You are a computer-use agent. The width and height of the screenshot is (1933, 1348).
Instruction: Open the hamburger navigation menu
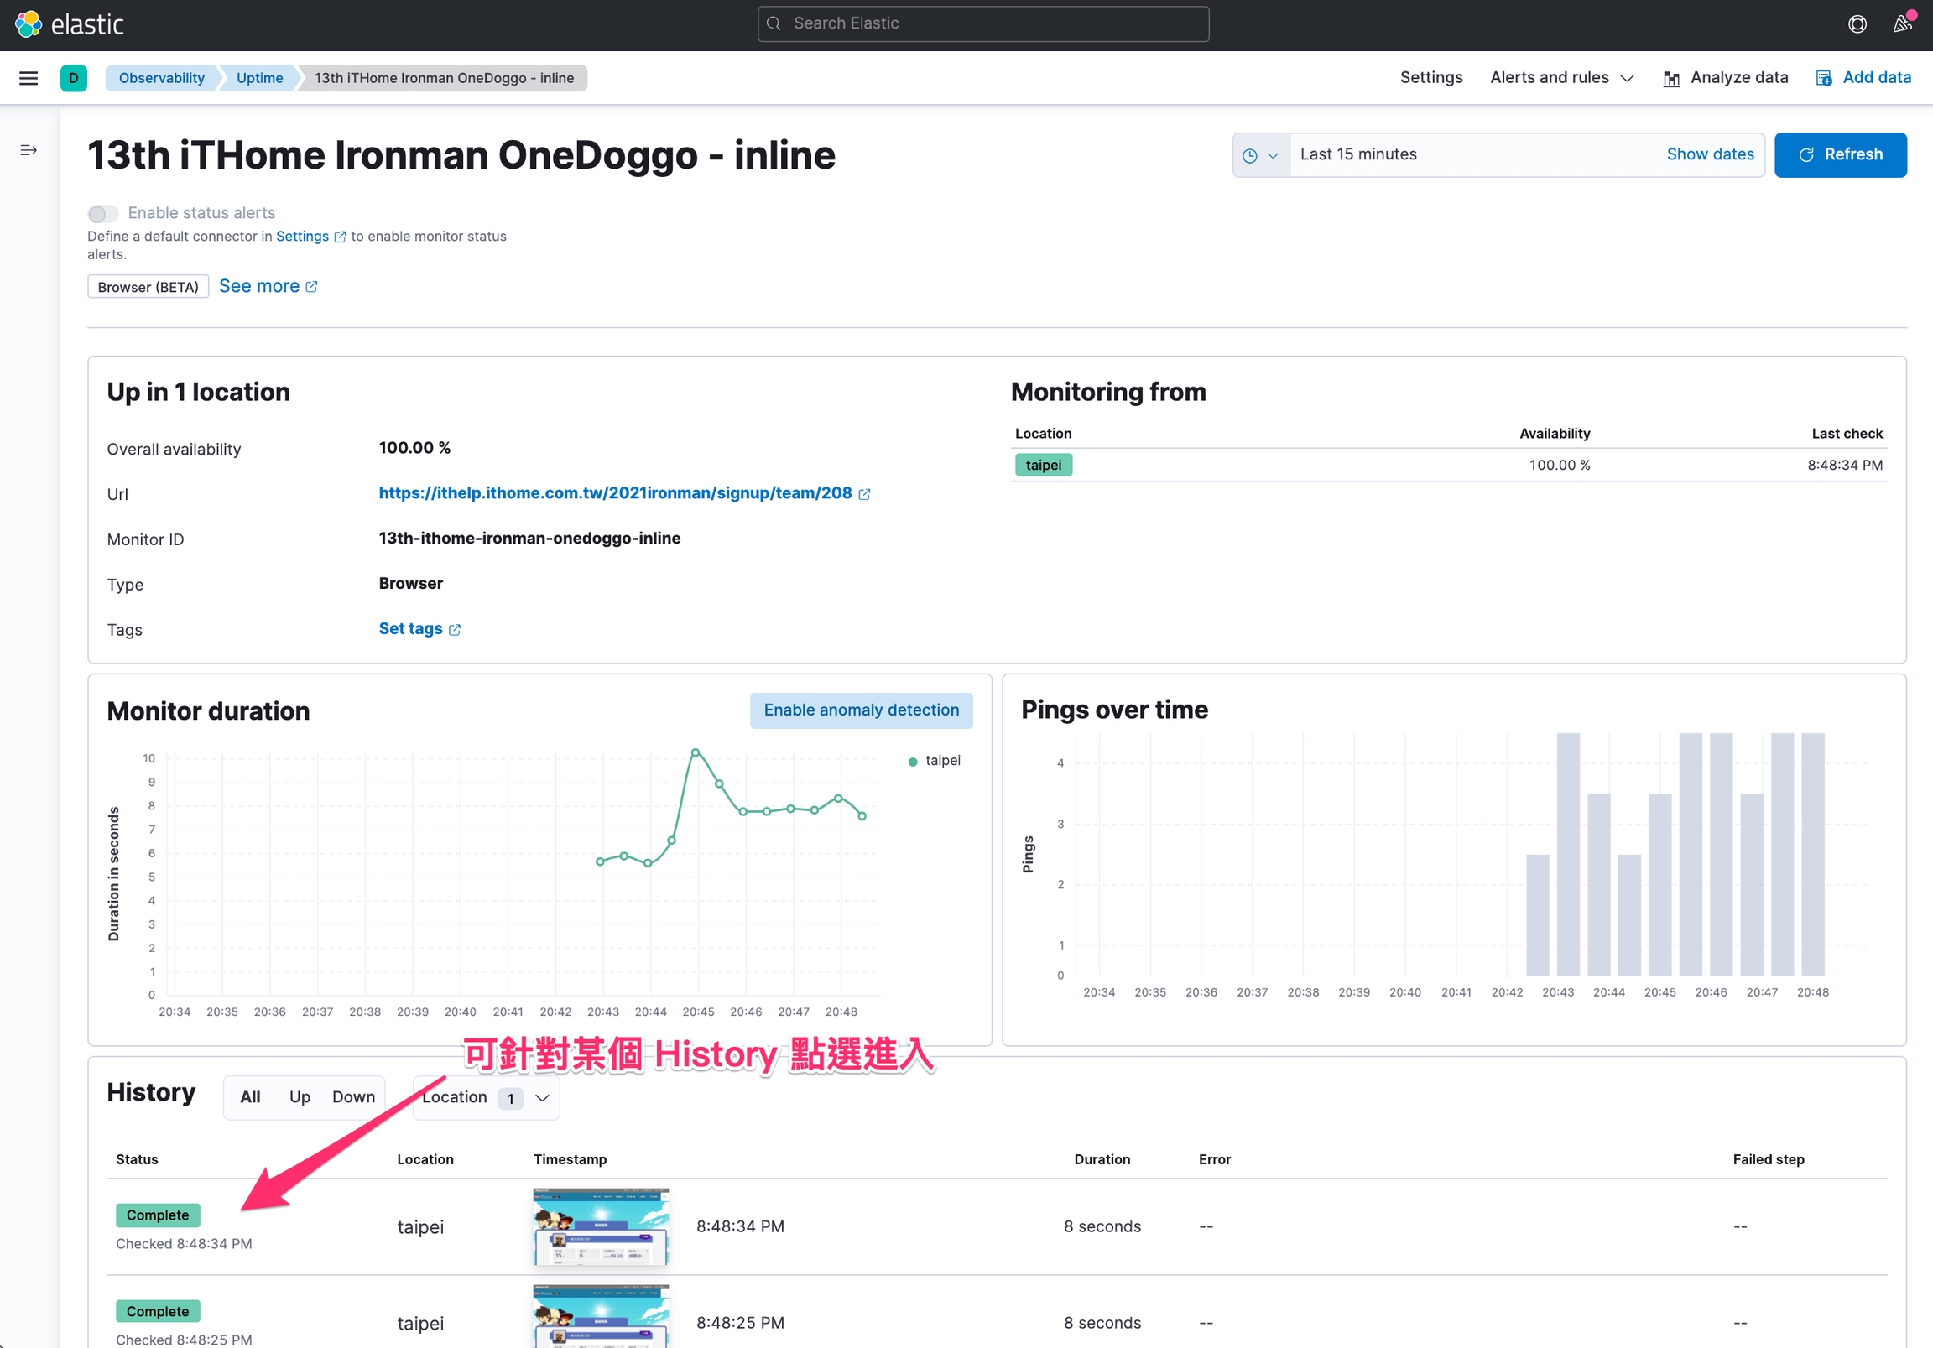(x=29, y=78)
